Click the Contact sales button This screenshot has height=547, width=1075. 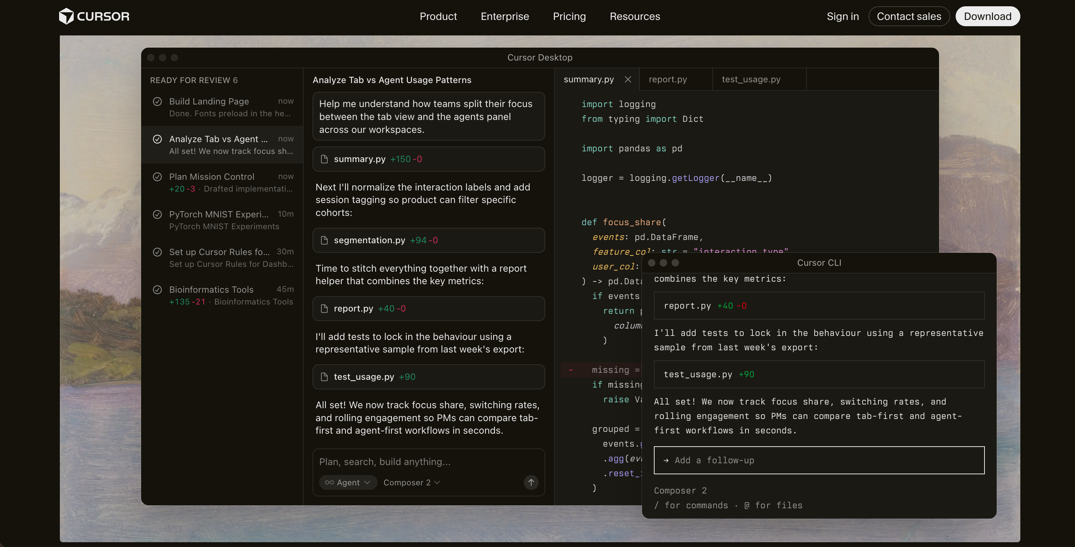908,16
